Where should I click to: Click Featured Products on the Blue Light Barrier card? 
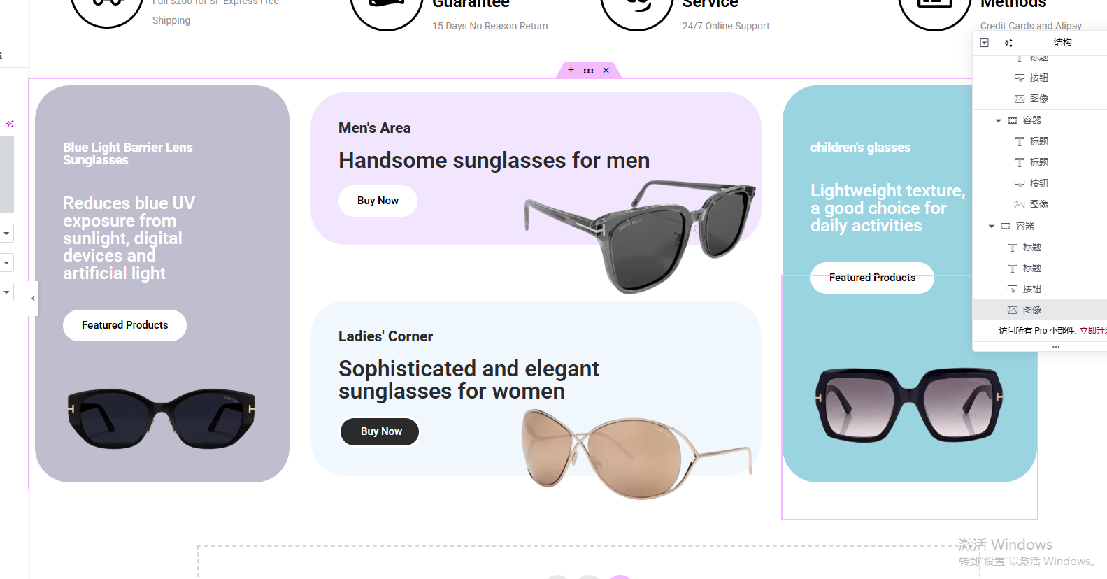pos(124,325)
